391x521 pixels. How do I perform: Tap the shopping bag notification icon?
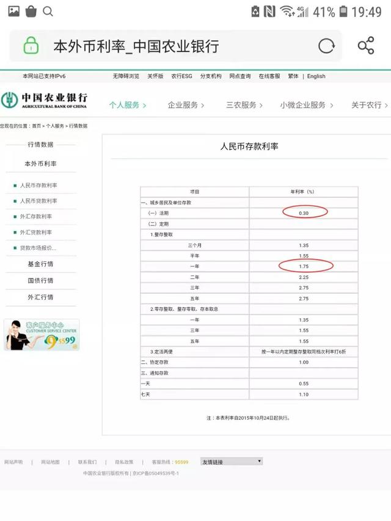click(x=31, y=11)
